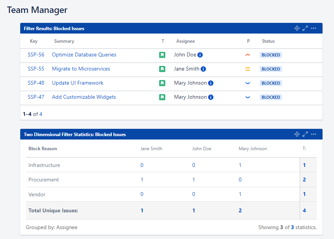This screenshot has width=334, height=239.
Task: Click the medium priority icon for SSP-55
Action: [248, 69]
